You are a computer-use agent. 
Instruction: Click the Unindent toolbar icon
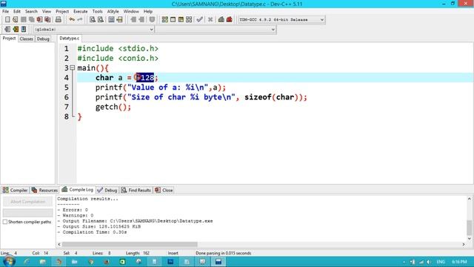pos(141,19)
